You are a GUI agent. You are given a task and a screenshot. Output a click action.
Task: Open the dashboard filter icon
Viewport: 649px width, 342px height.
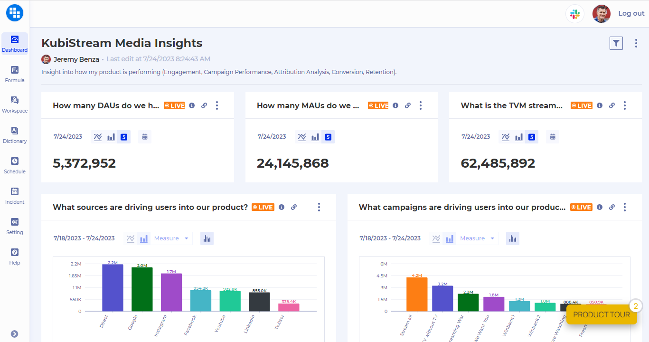click(616, 43)
